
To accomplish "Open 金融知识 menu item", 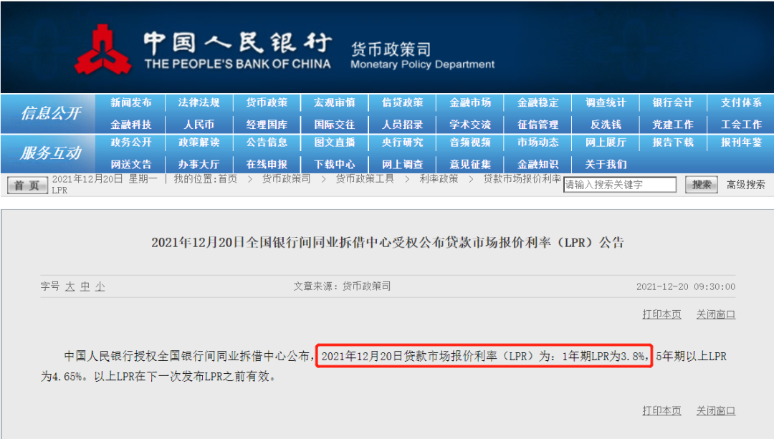I will pyautogui.click(x=537, y=164).
